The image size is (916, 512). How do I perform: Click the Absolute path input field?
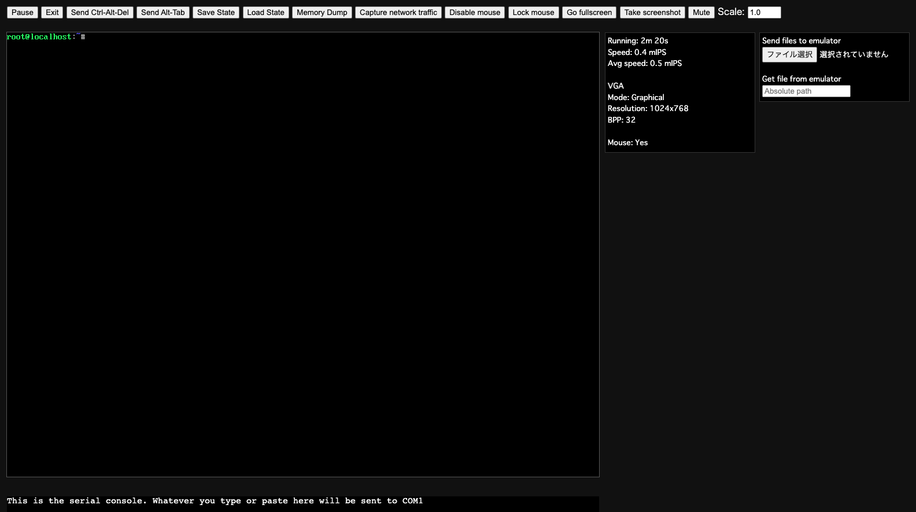[x=806, y=91]
